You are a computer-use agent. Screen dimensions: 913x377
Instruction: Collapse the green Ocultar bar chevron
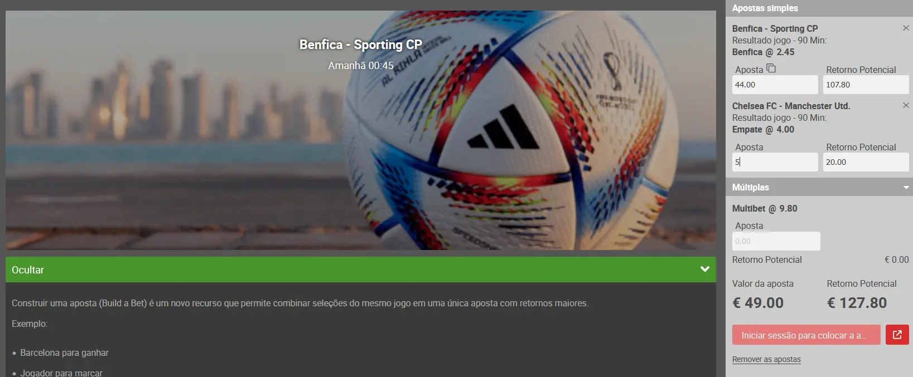(x=705, y=269)
